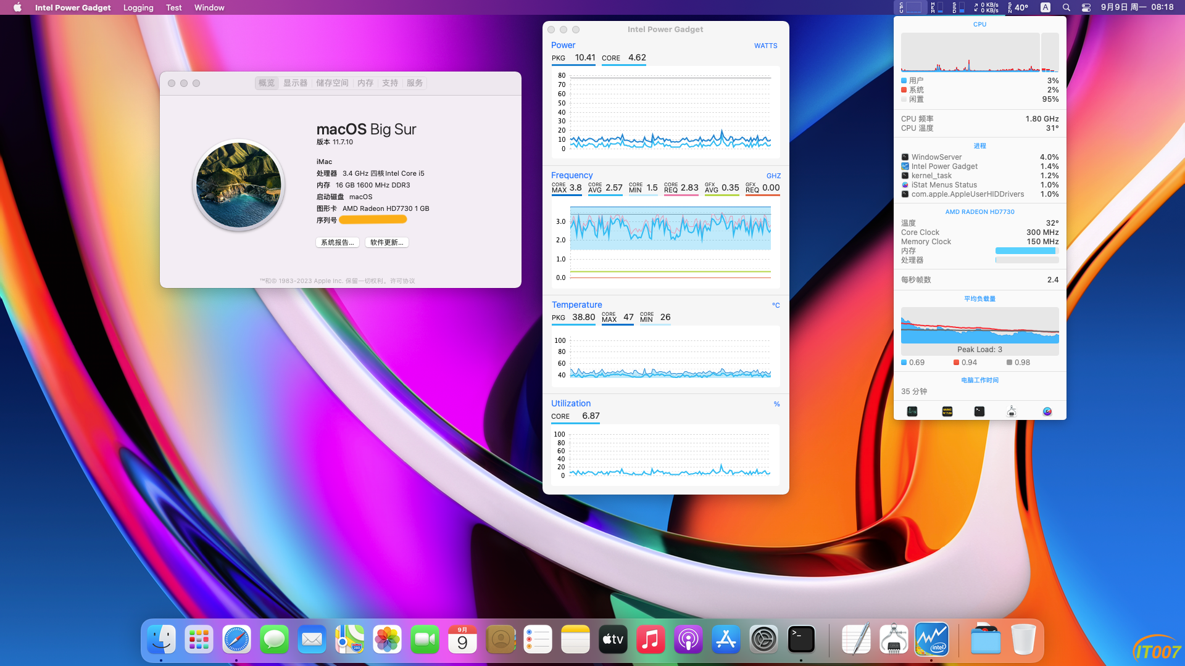Click the CPU usage history graph in iStat panel
The height and width of the screenshot is (666, 1185).
[x=980, y=52]
